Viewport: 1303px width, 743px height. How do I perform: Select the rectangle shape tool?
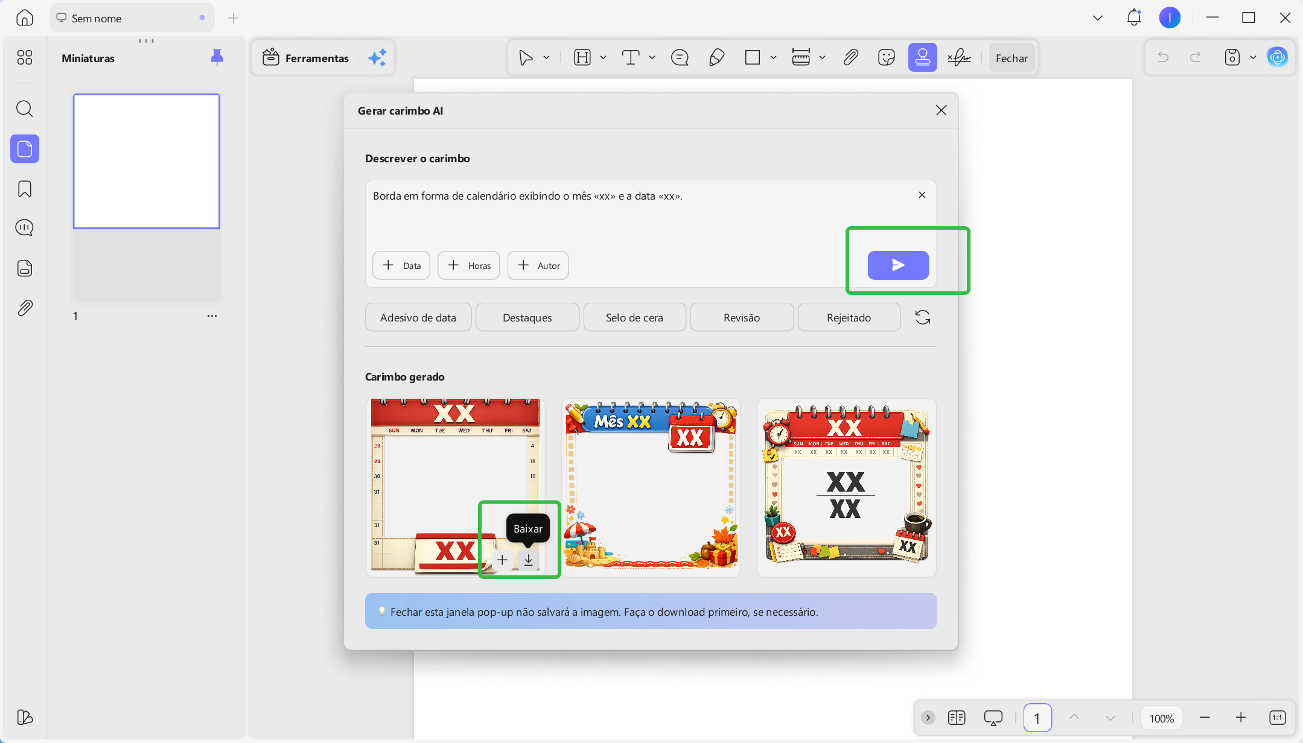753,58
